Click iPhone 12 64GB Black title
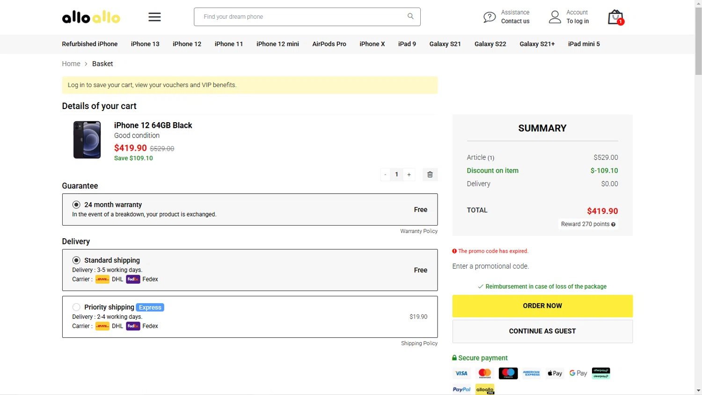 [153, 125]
